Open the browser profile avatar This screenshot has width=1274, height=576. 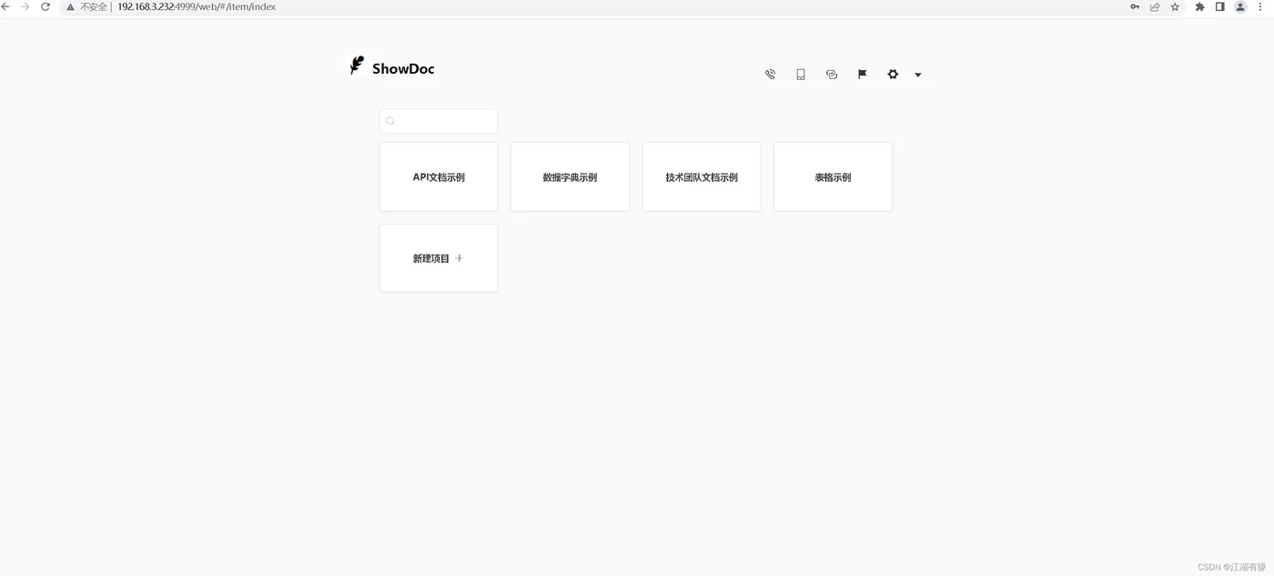click(x=1240, y=6)
